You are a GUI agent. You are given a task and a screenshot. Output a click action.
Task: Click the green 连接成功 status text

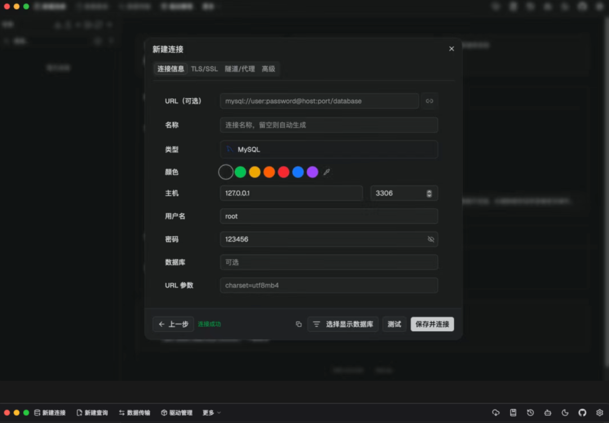coord(209,324)
